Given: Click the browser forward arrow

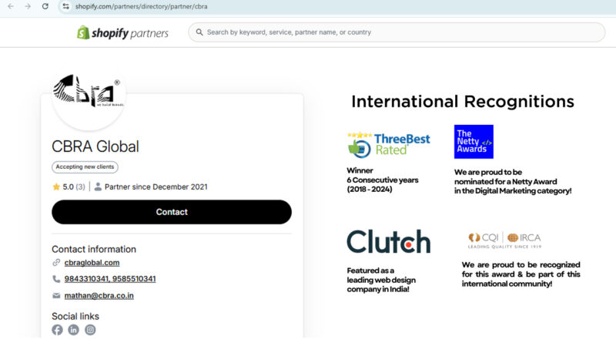Looking at the screenshot, I should point(28,6).
